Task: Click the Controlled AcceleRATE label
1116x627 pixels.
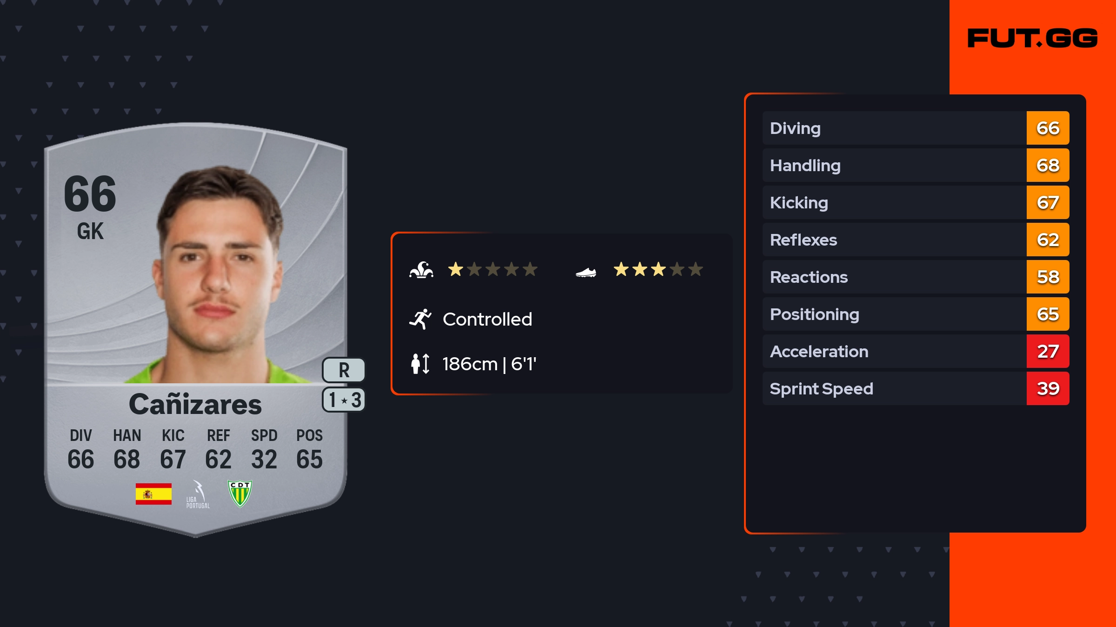Action: 487,319
